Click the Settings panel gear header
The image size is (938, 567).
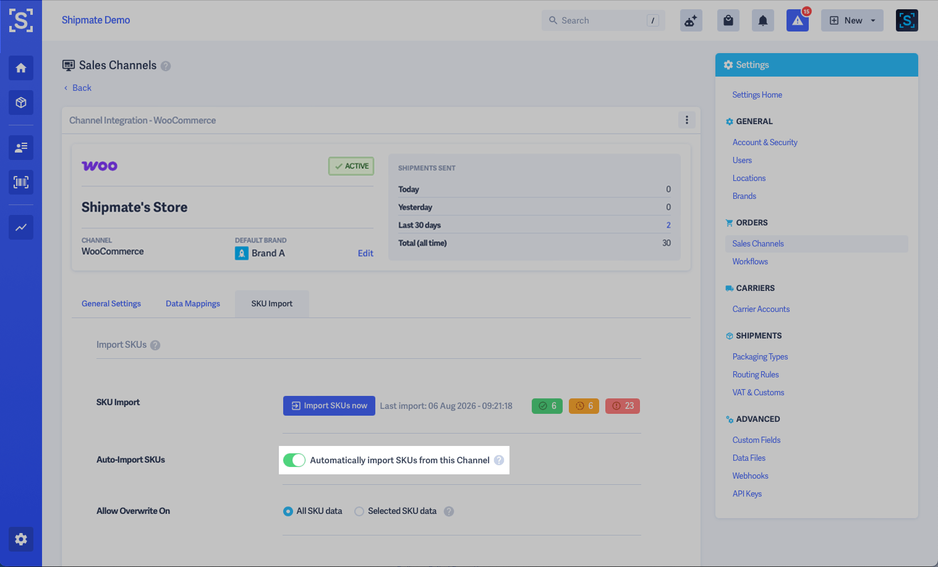click(816, 65)
